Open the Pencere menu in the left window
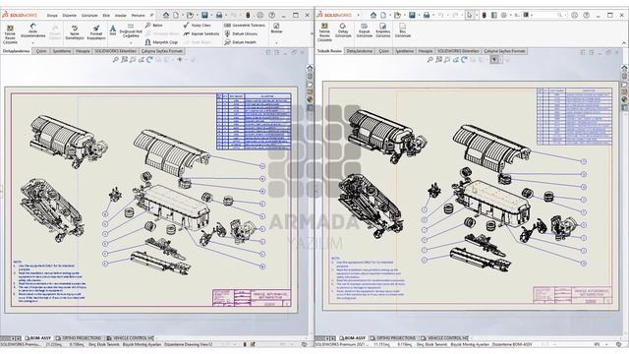The height and width of the screenshot is (354, 629). (x=138, y=16)
